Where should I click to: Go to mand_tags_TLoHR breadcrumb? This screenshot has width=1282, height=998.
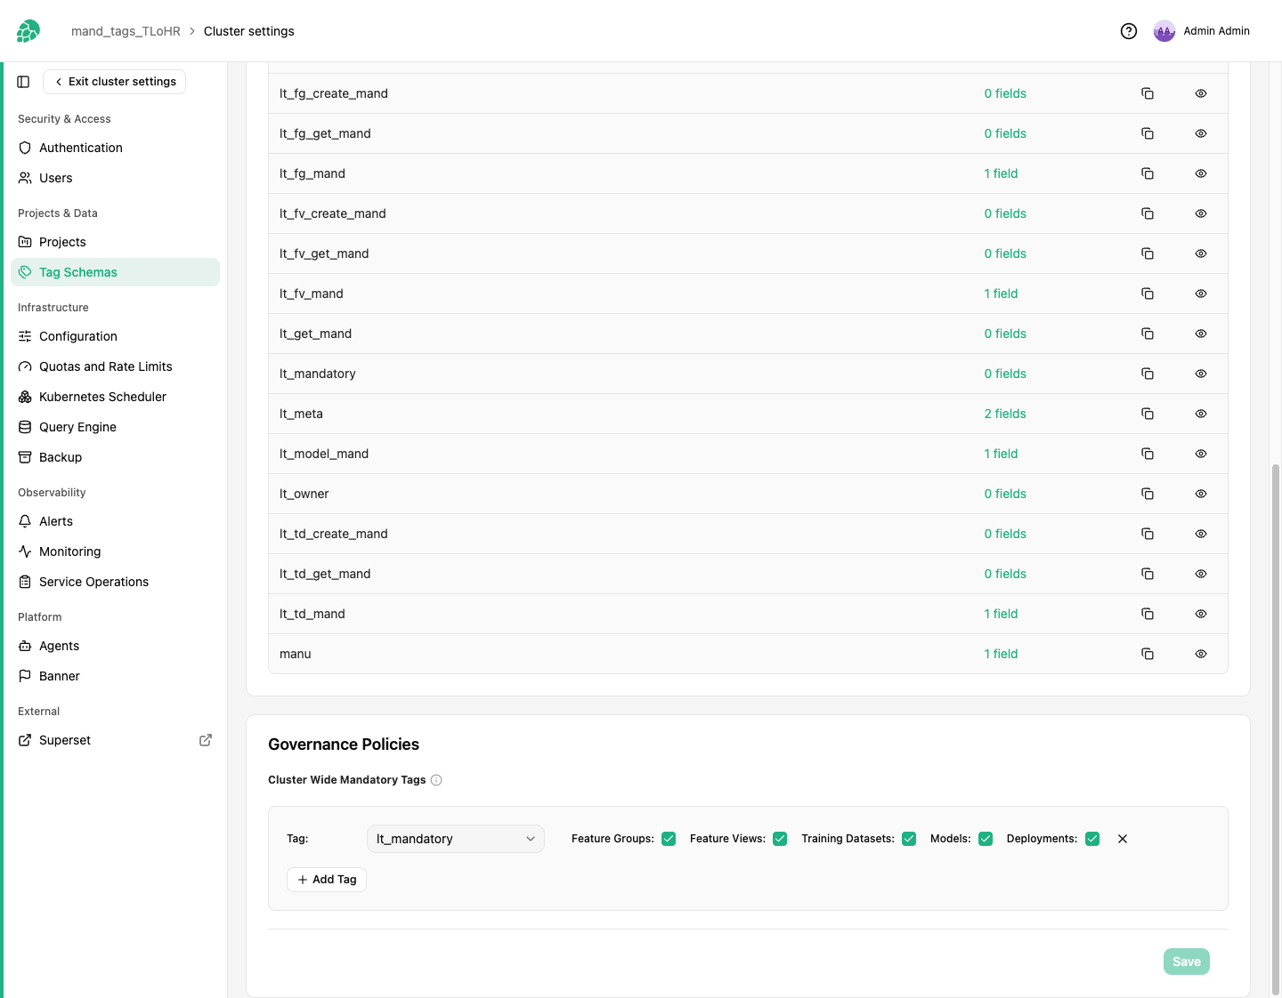(126, 31)
